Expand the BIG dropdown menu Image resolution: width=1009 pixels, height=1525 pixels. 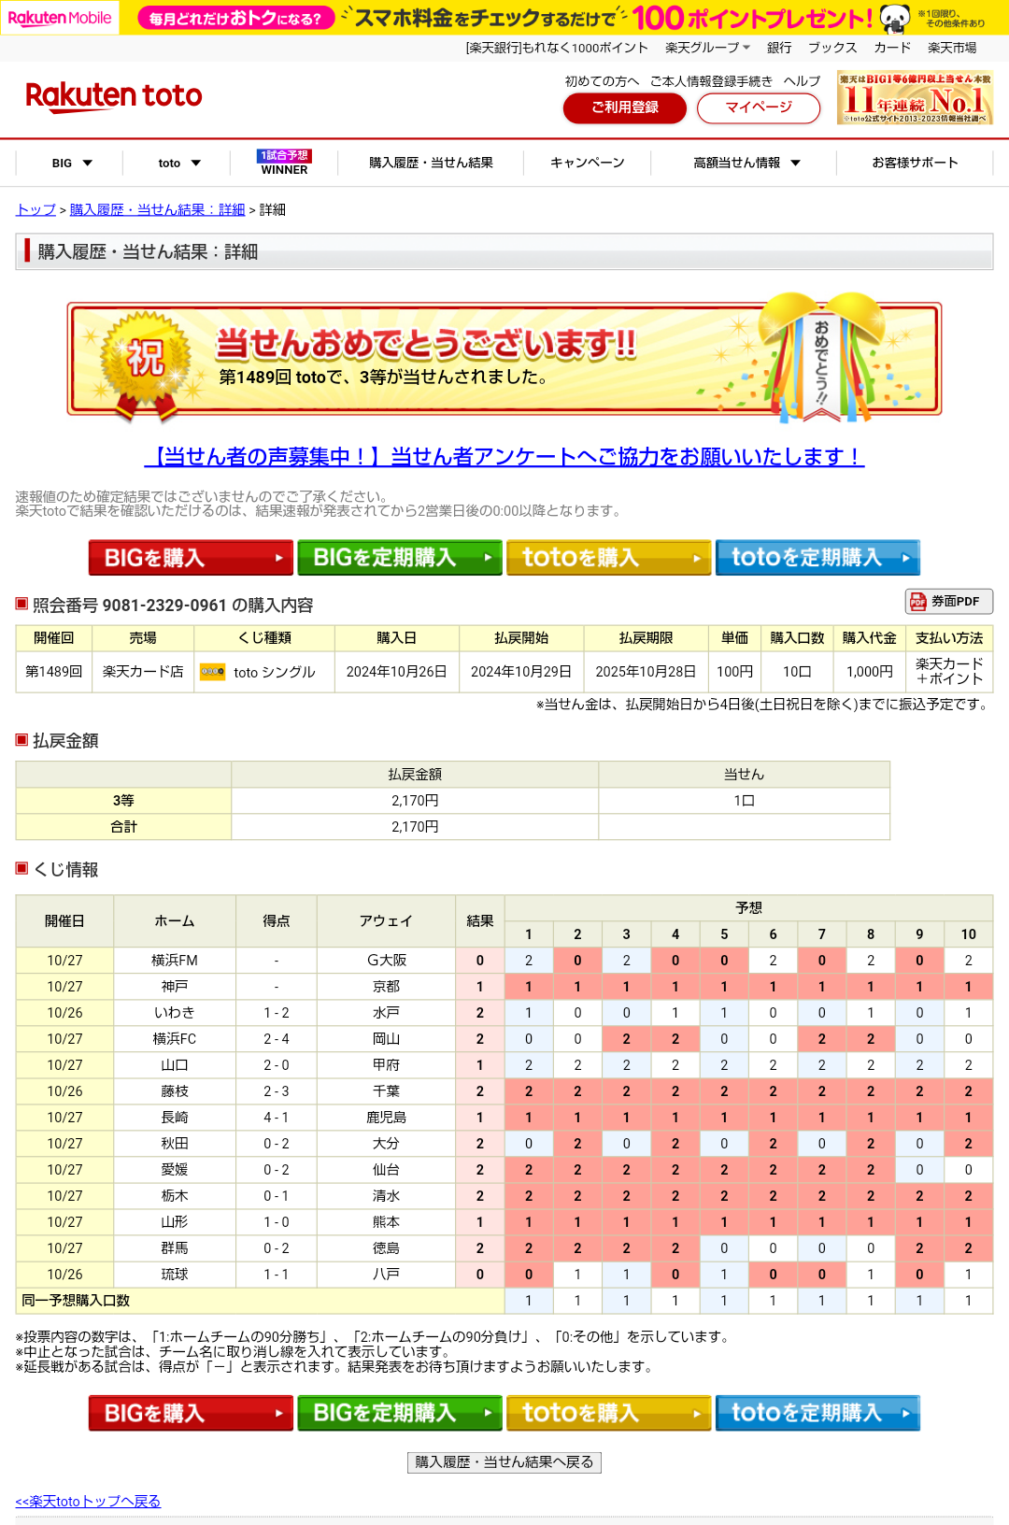pyautogui.click(x=71, y=163)
